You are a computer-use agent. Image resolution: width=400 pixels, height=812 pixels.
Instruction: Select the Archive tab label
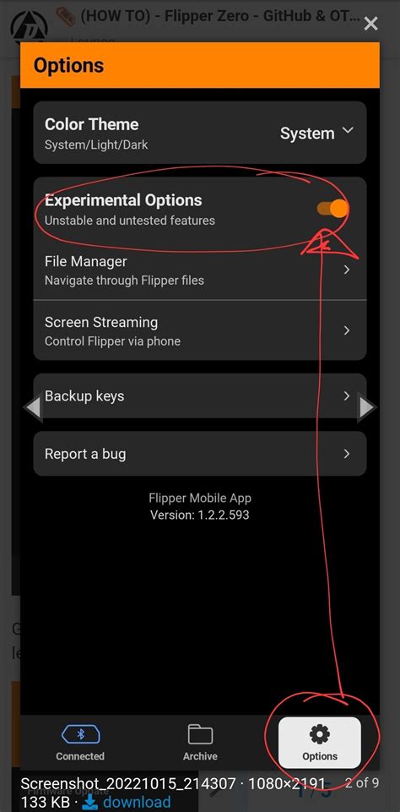200,756
